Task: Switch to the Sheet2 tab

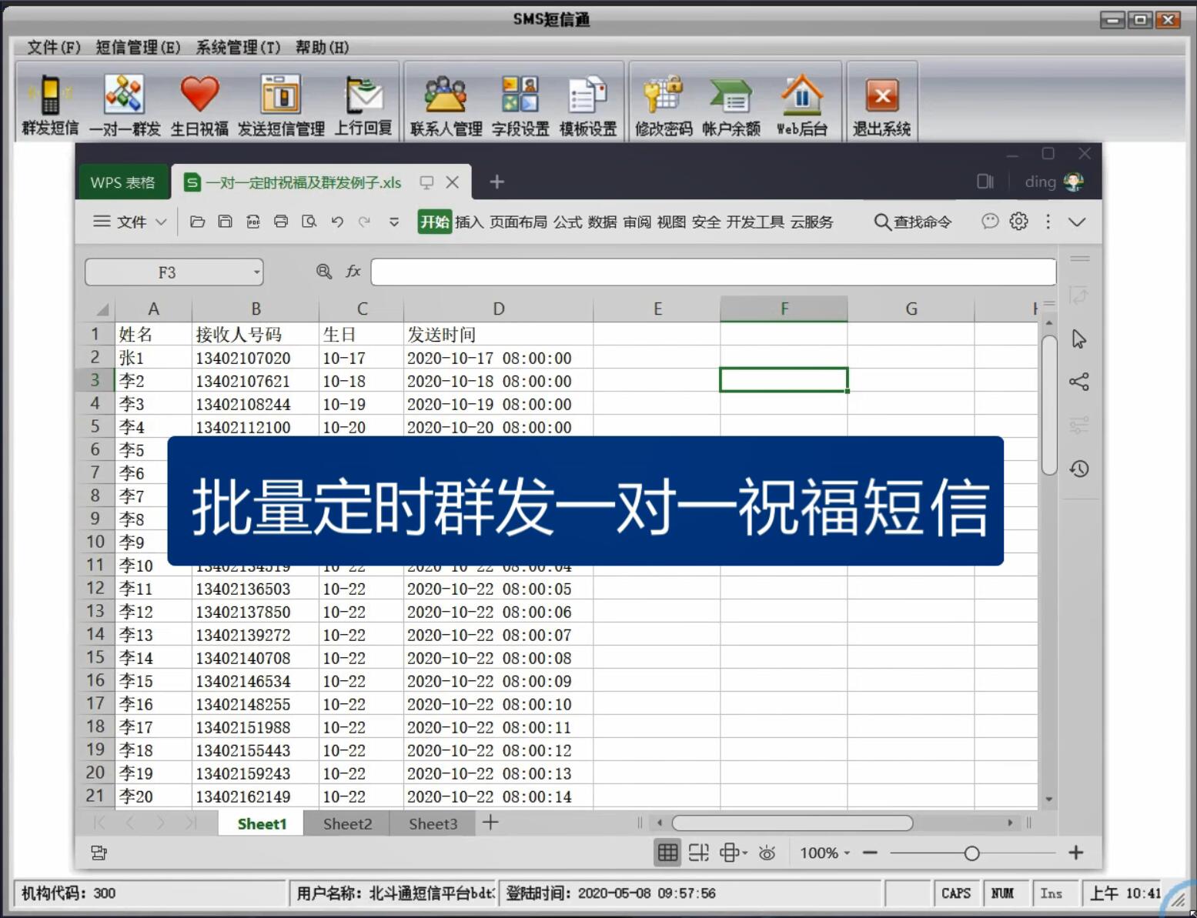Action: (x=347, y=824)
